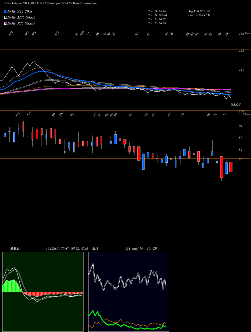The width and height of the screenshot is (251, 332).
Task: Click the 'Pre H: 83.00' value
Action: pyautogui.click(x=157, y=15)
